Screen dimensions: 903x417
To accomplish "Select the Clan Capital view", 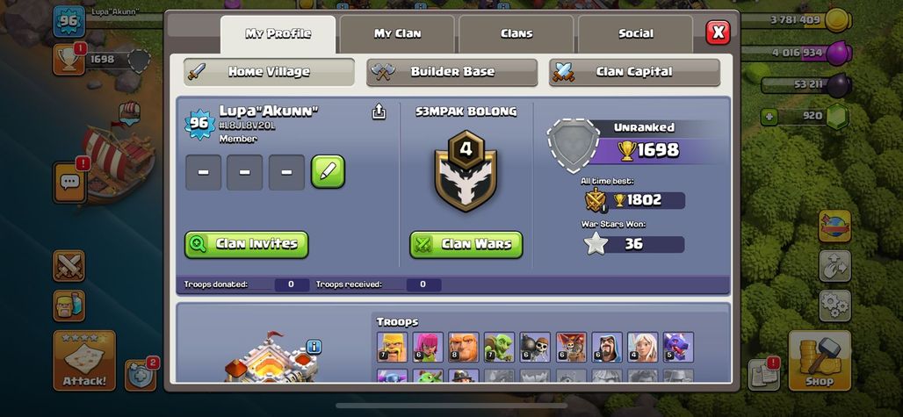I will tap(634, 72).
